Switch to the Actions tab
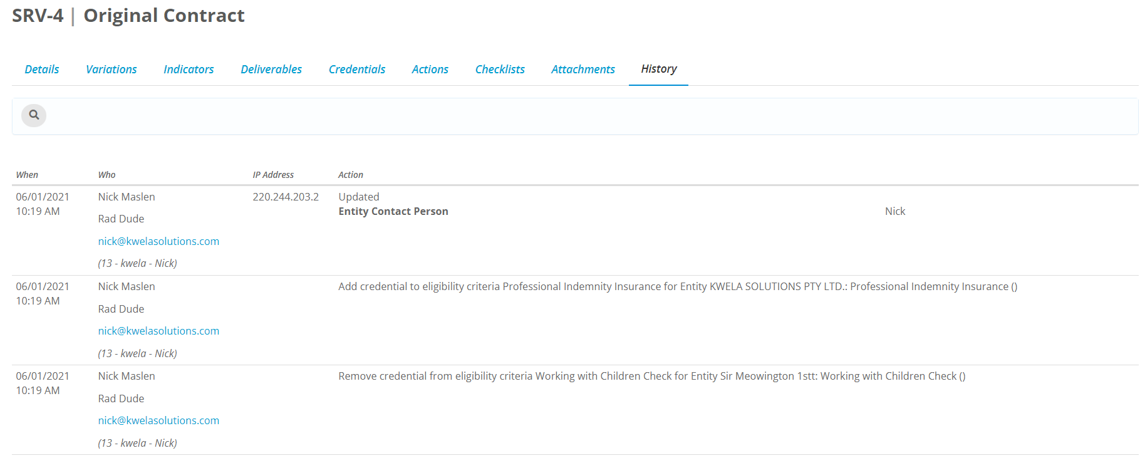Viewport: 1145px width, 458px height. pyautogui.click(x=430, y=70)
